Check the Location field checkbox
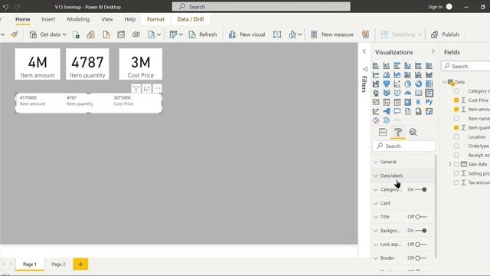The height and width of the screenshot is (276, 490). (x=456, y=136)
